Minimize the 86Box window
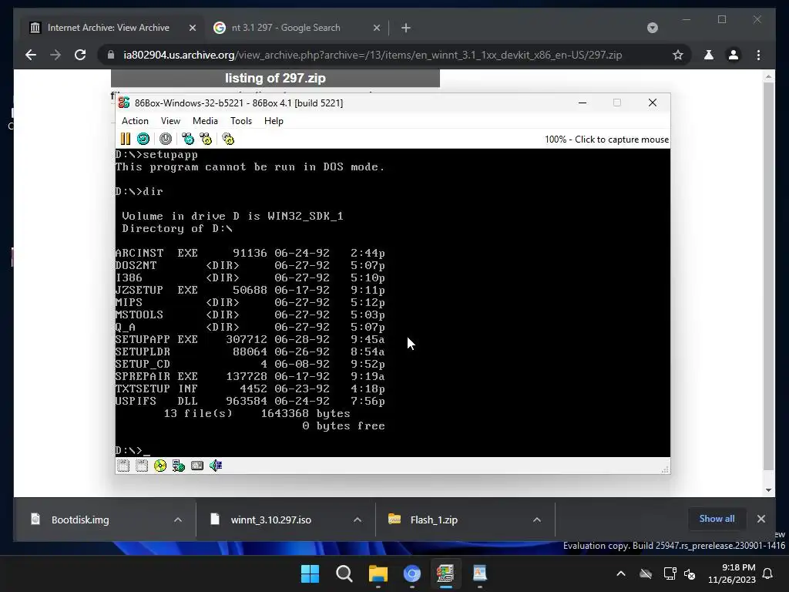This screenshot has height=592, width=789. pyautogui.click(x=583, y=103)
